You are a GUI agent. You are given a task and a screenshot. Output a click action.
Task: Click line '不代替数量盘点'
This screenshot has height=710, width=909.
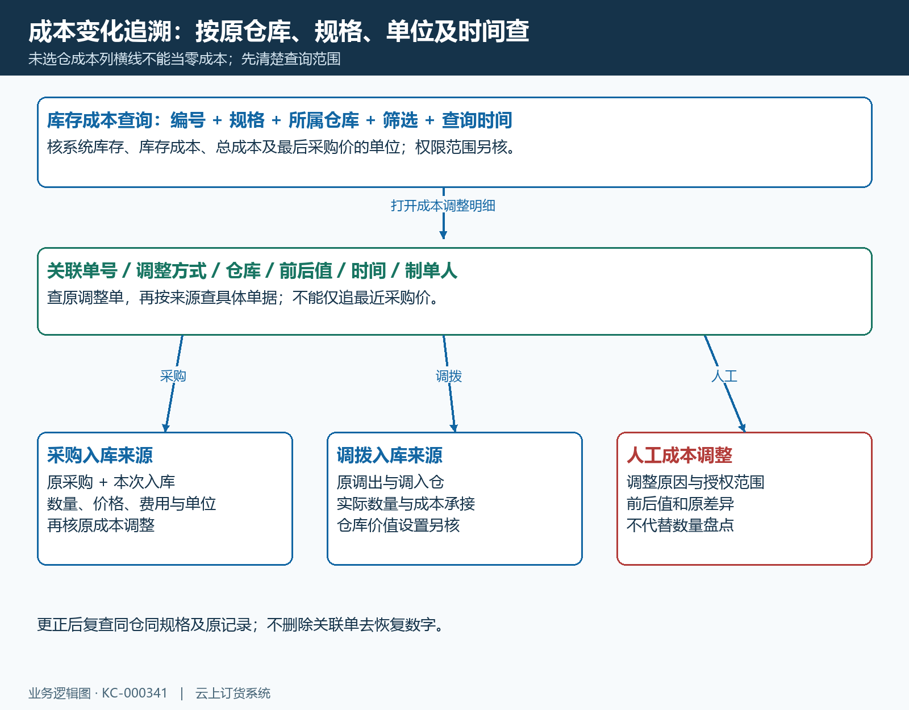coord(681,525)
